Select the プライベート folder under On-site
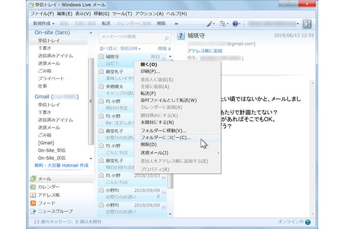 coord(51,78)
